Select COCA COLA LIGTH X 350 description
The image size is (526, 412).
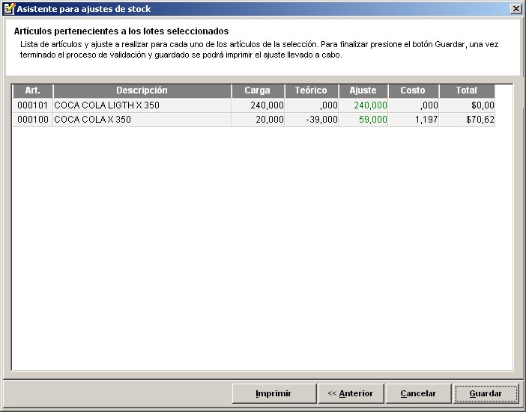point(142,105)
